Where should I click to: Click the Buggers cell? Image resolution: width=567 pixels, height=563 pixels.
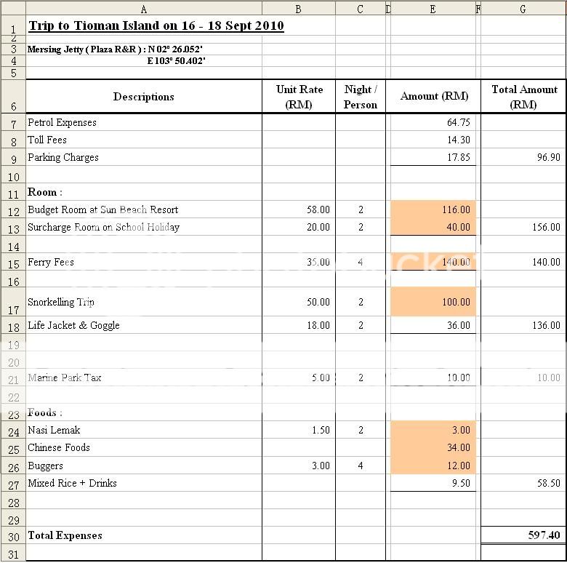pyautogui.click(x=144, y=466)
